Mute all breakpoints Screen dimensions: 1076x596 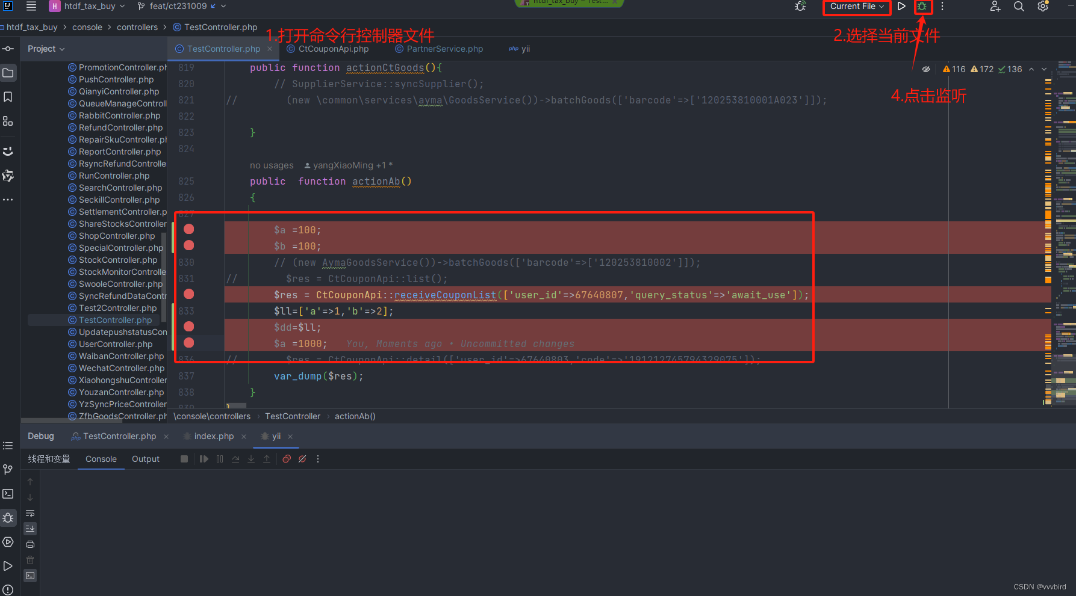click(x=302, y=459)
